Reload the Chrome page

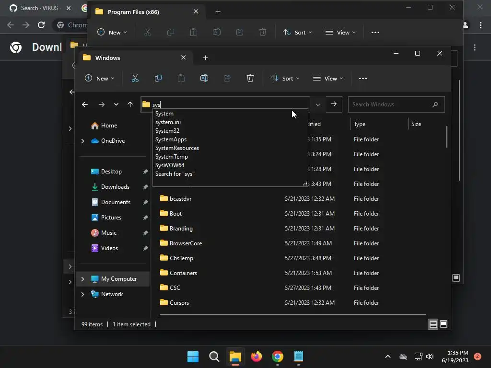point(41,25)
